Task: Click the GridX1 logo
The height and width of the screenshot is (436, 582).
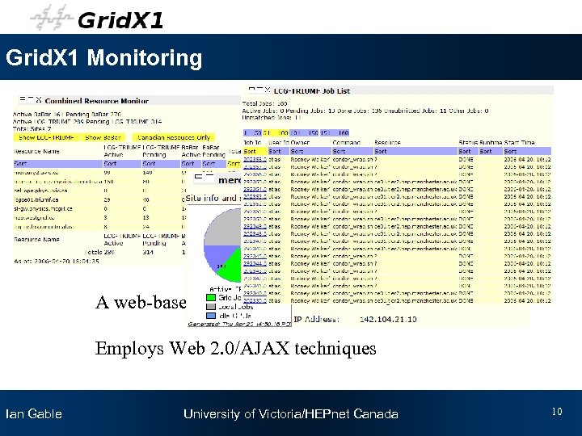Action: click(97, 18)
